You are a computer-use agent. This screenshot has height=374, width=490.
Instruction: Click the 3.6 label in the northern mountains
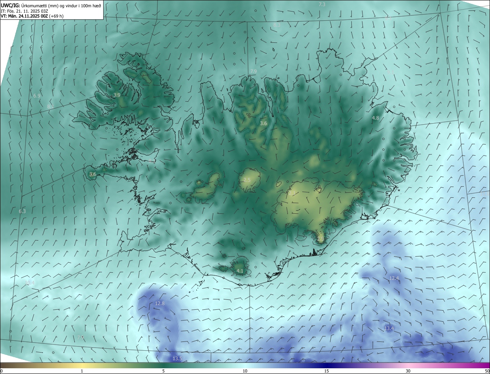pos(263,124)
